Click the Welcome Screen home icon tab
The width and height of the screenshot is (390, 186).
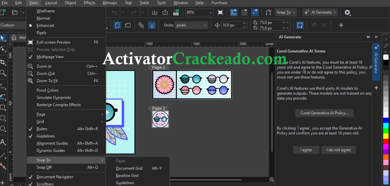[14, 38]
